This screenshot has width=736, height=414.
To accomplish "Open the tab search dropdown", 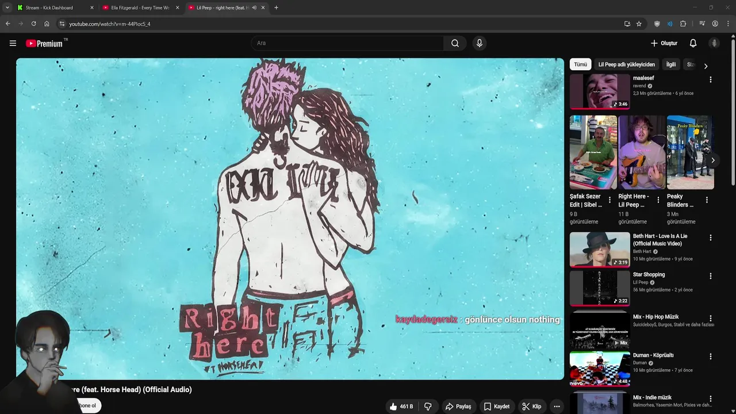I will click(7, 7).
